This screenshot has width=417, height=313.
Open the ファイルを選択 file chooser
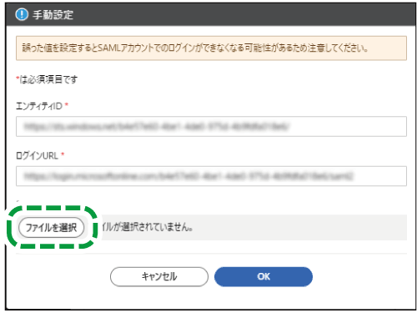51,228
